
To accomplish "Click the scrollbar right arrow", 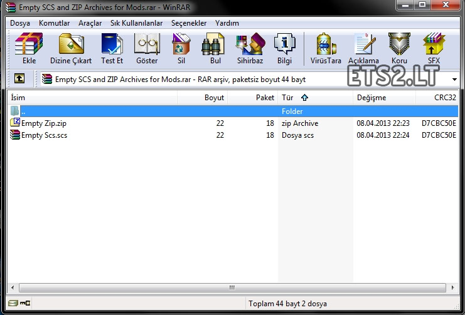I will (453, 287).
